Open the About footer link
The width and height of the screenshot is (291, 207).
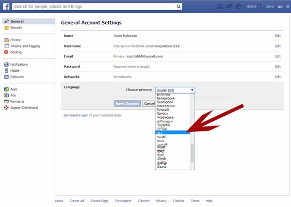coord(59,201)
